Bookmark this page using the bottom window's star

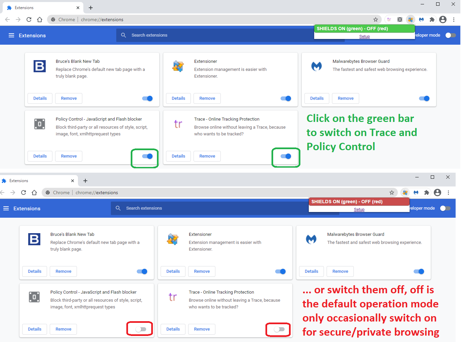click(392, 193)
